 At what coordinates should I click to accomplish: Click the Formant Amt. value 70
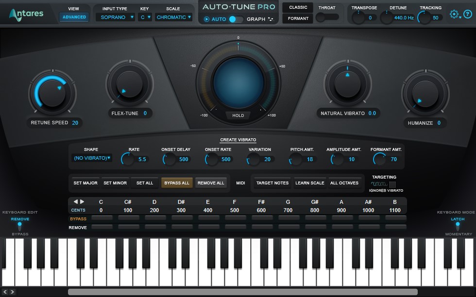pos(394,159)
